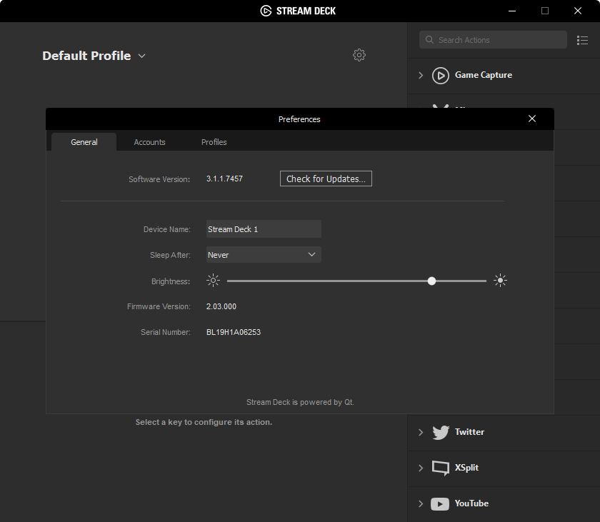Toggle the actions list view icon
Image resolution: width=600 pixels, height=522 pixels.
pyautogui.click(x=582, y=40)
